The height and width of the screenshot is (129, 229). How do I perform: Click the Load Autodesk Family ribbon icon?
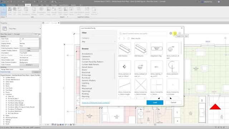79,11
